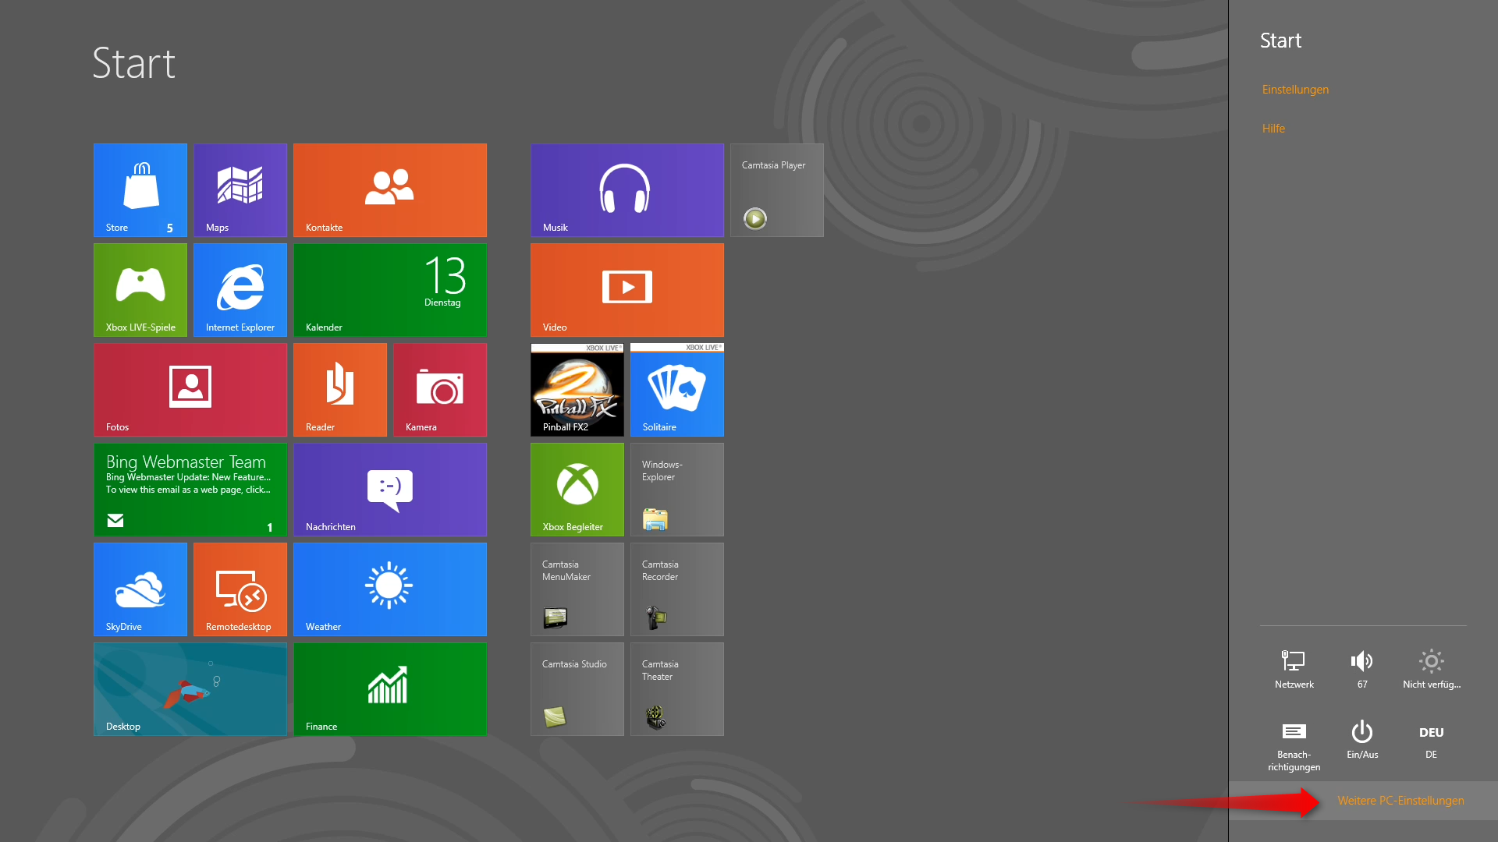
Task: Open Weitere PC-Einstellungen
Action: click(x=1400, y=801)
